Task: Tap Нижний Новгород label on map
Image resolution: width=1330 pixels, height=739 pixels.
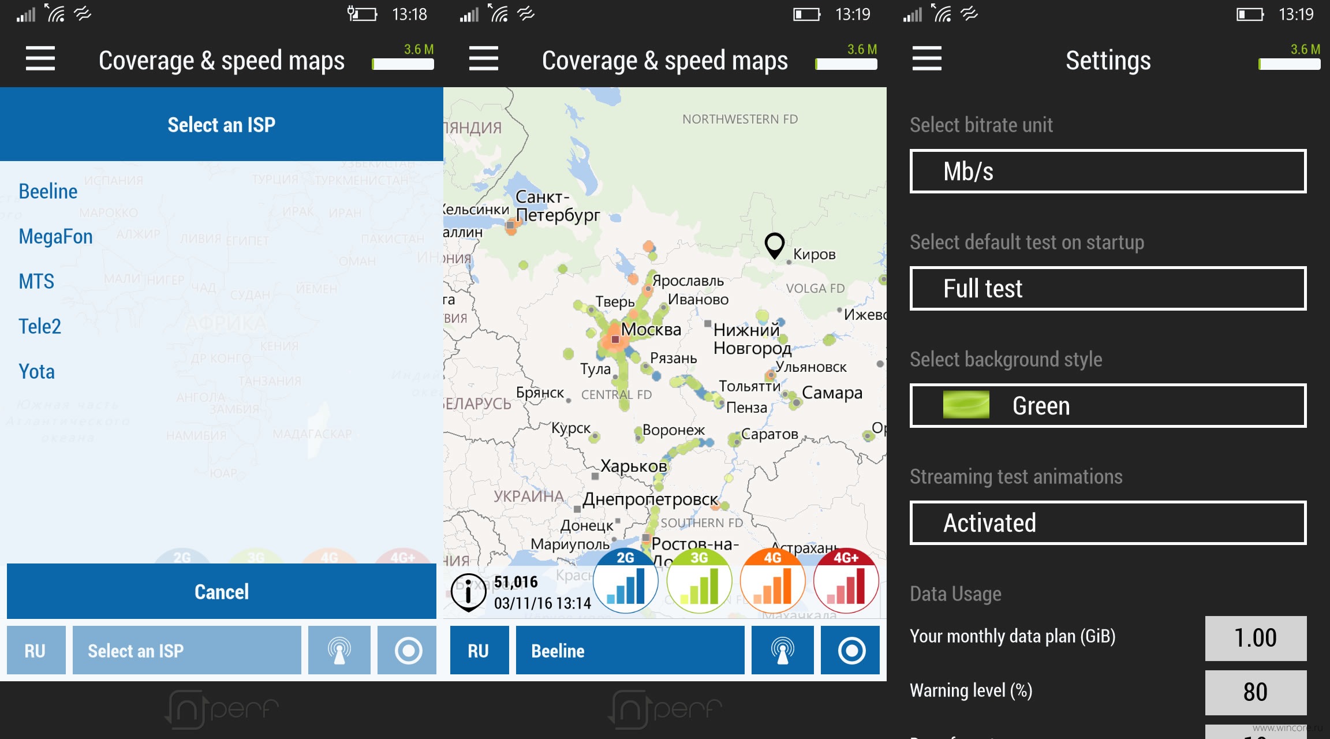Action: click(752, 339)
